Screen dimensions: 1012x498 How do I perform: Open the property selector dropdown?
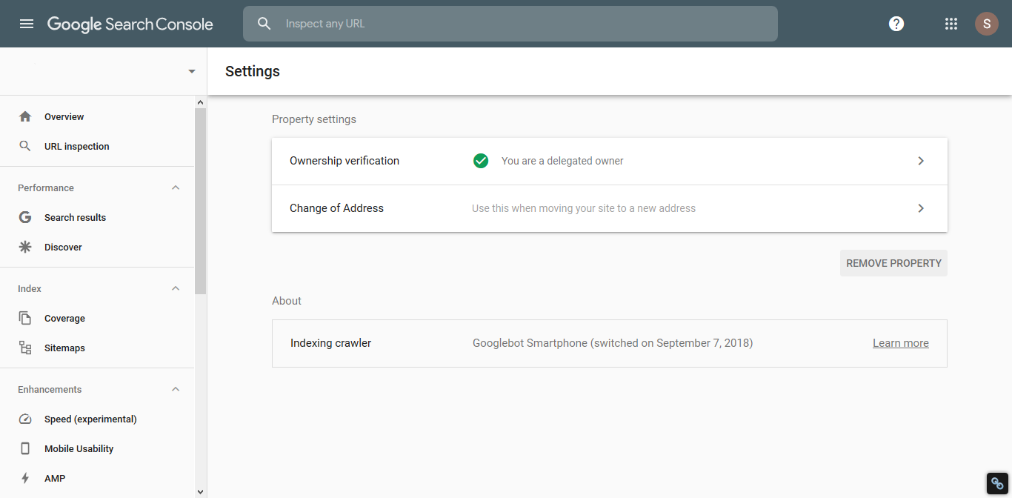pyautogui.click(x=192, y=72)
